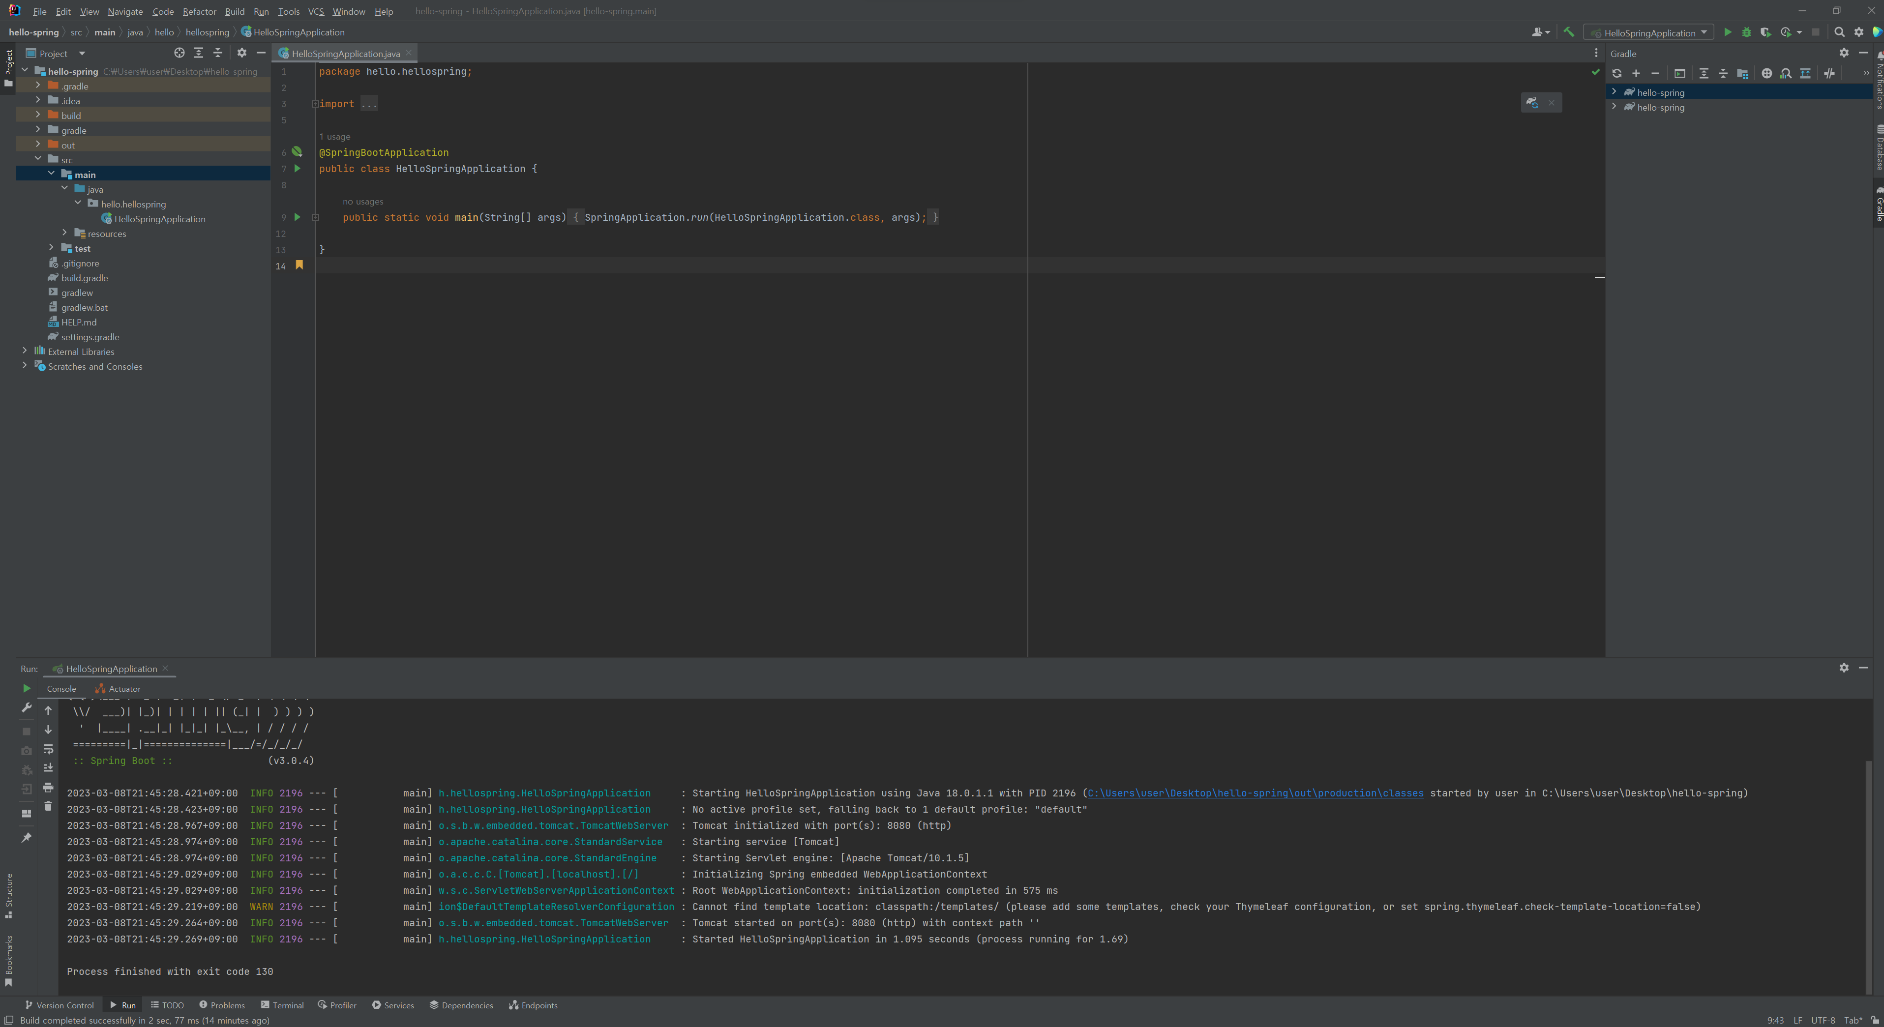1884x1027 pixels.
Task: Click Select Opened File target icon
Action: pos(179,53)
